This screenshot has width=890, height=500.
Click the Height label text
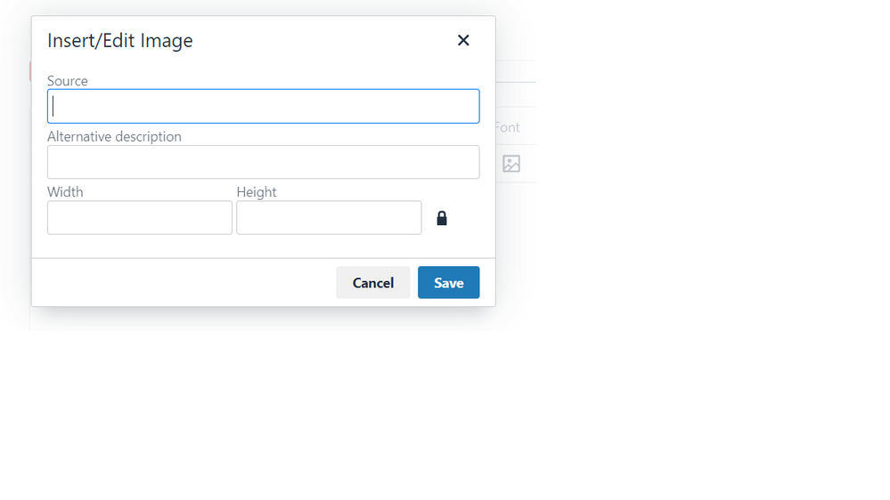257,192
